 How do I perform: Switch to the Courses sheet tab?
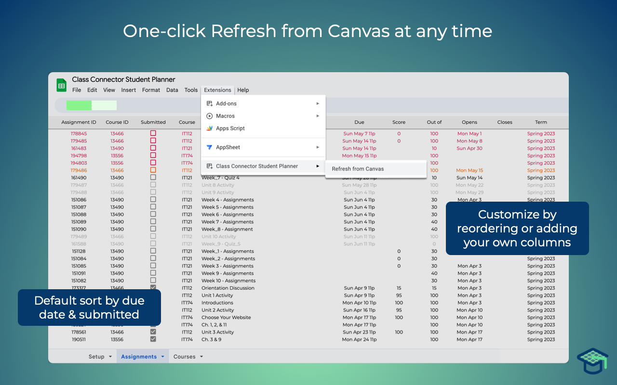(185, 357)
